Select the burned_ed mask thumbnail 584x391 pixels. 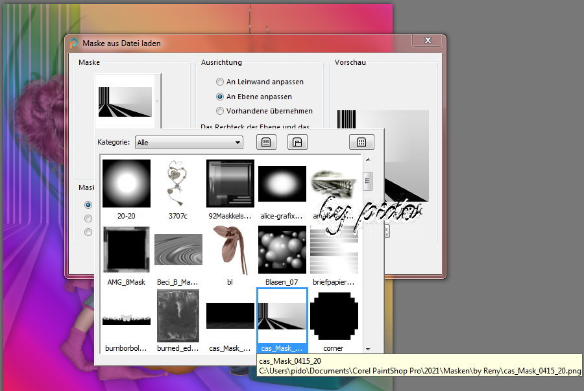point(177,316)
